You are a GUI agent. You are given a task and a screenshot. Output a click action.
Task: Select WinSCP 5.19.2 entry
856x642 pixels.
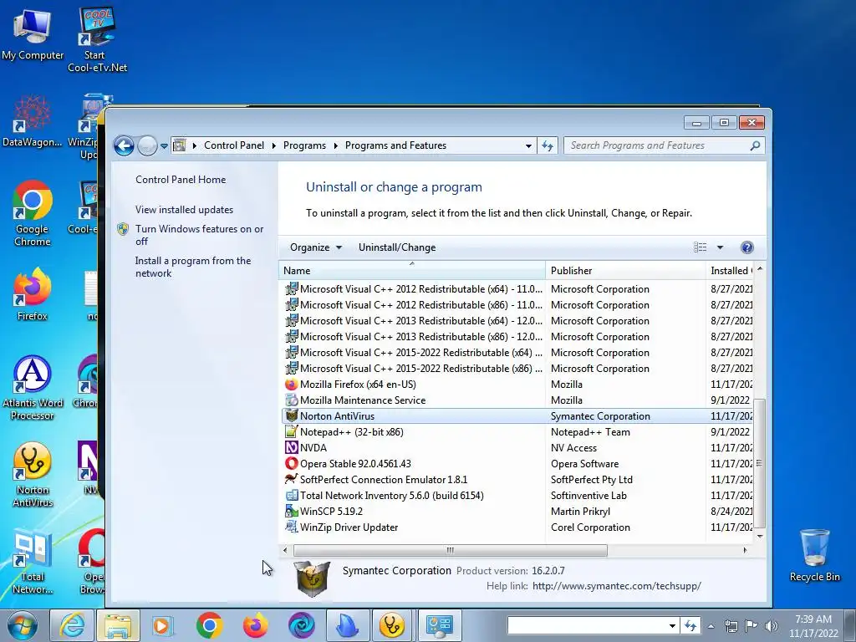click(517, 512)
